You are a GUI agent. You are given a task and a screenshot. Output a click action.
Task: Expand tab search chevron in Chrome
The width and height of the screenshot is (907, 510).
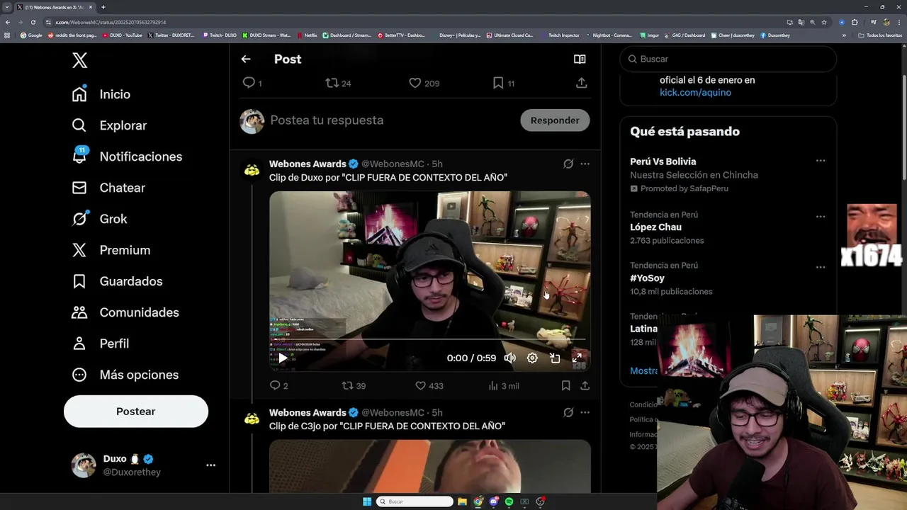pos(7,7)
